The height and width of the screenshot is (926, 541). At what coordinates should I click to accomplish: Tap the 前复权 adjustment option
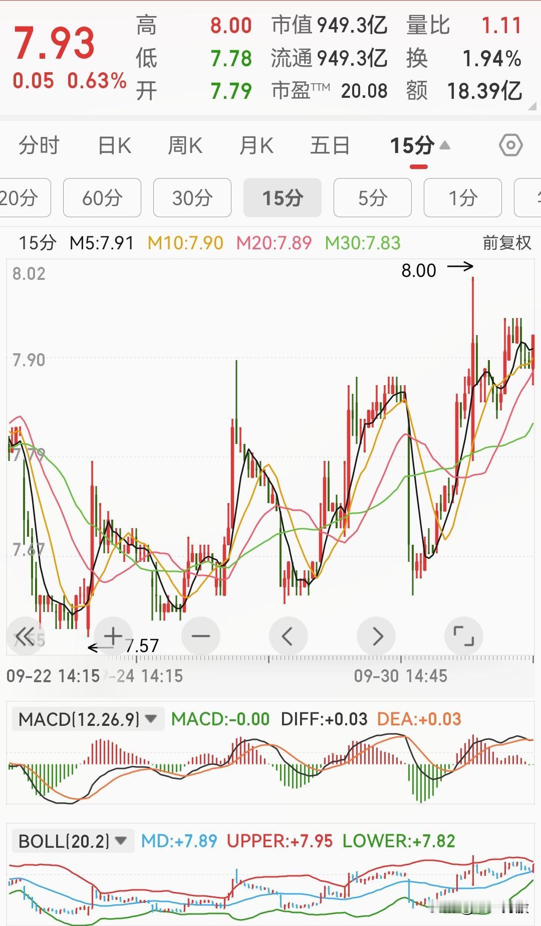click(x=507, y=243)
